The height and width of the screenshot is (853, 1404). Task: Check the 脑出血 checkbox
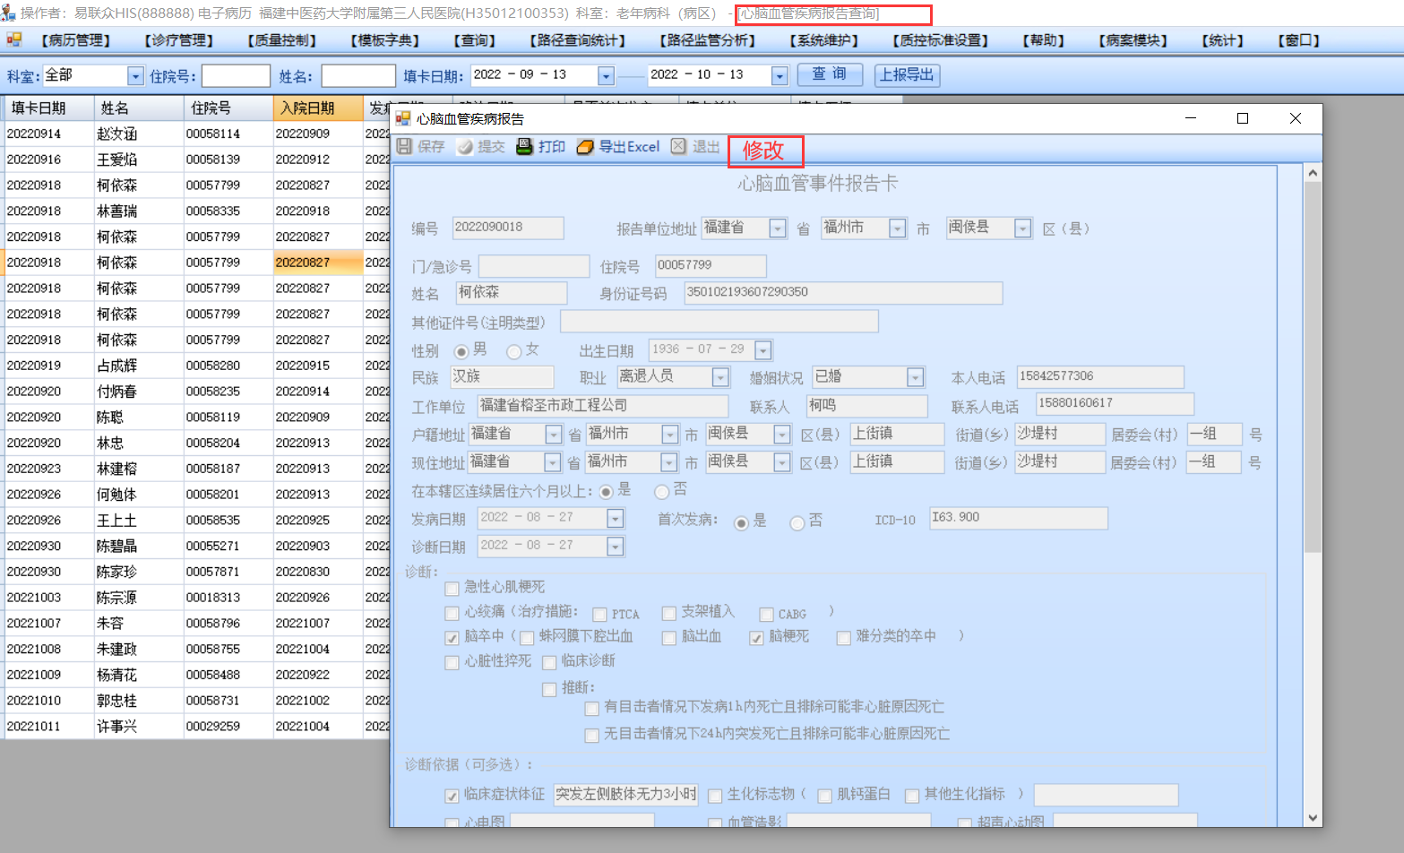[669, 638]
